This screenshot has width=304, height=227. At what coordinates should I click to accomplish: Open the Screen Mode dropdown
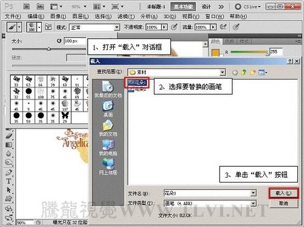coord(117,7)
